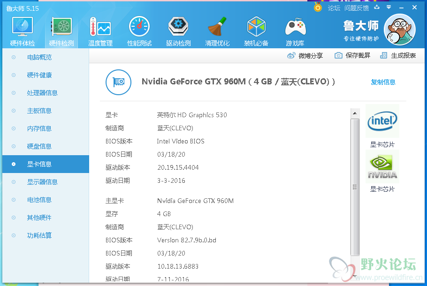
Task: Select 电池信息 in sidebar
Action: pos(46,200)
